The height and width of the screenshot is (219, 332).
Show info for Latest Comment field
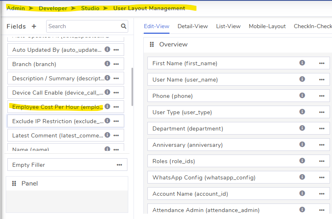coord(107,135)
